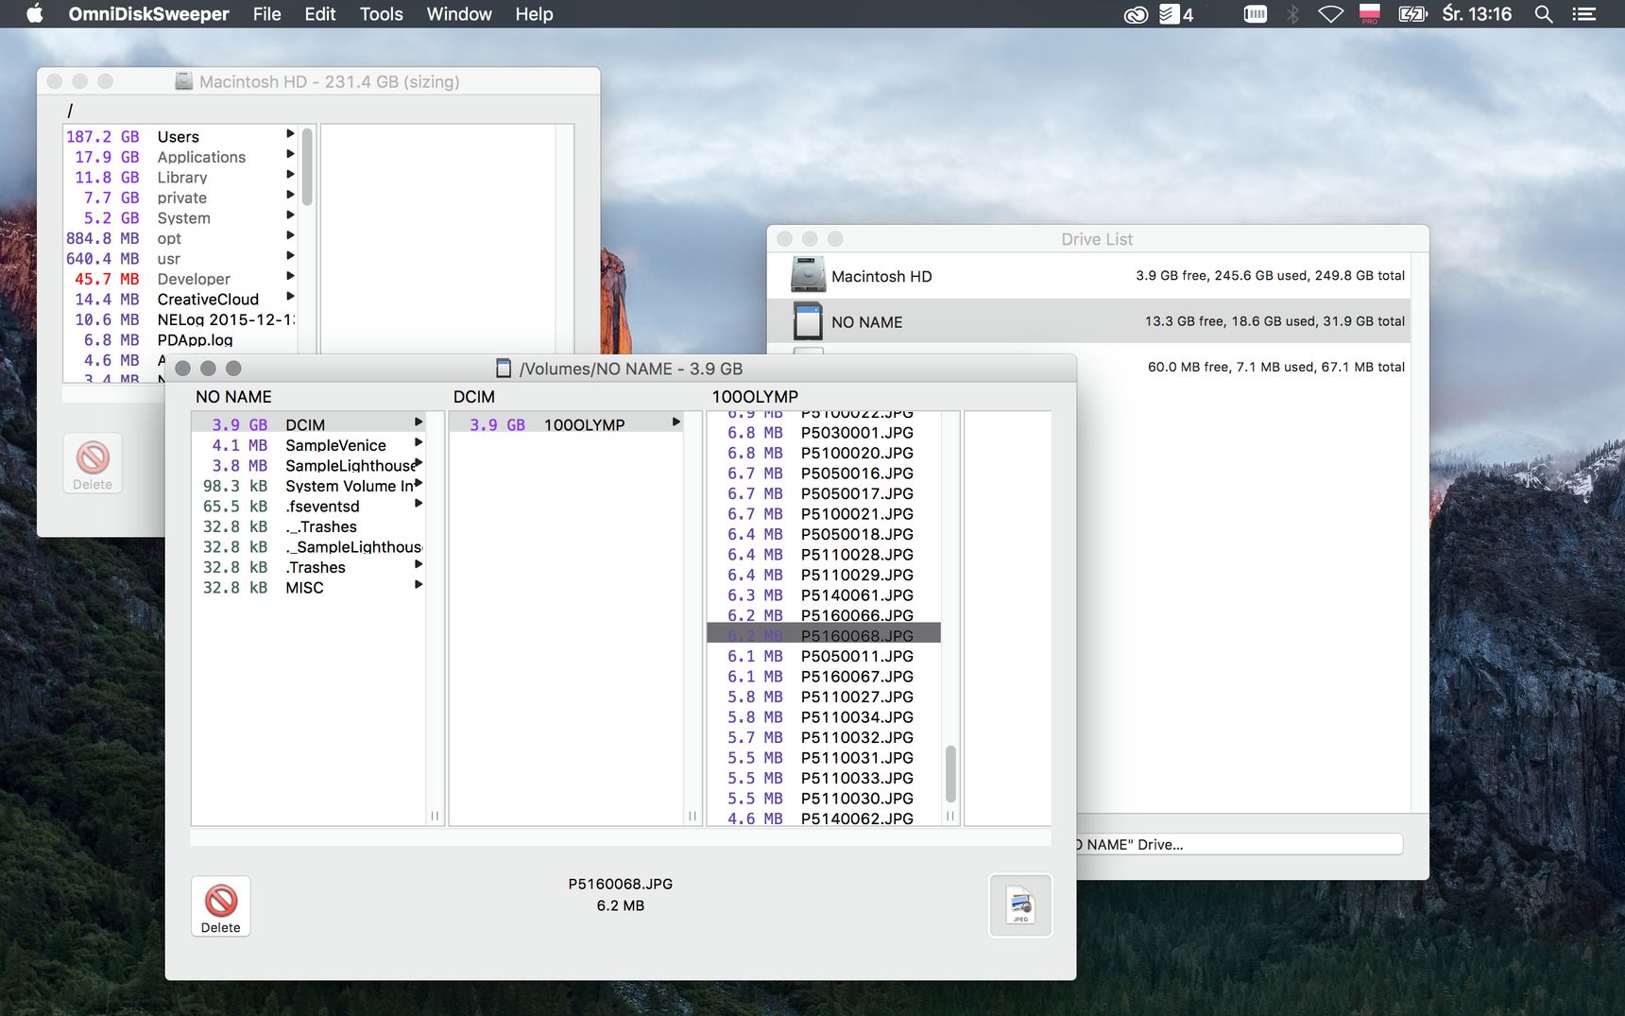The height and width of the screenshot is (1016, 1625).
Task: Click Delete icon in Macintosh HD window
Action: pos(93,463)
